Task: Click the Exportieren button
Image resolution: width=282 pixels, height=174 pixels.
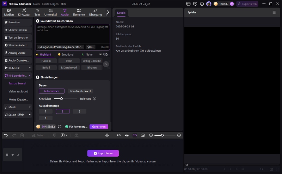Action: tap(247, 4)
